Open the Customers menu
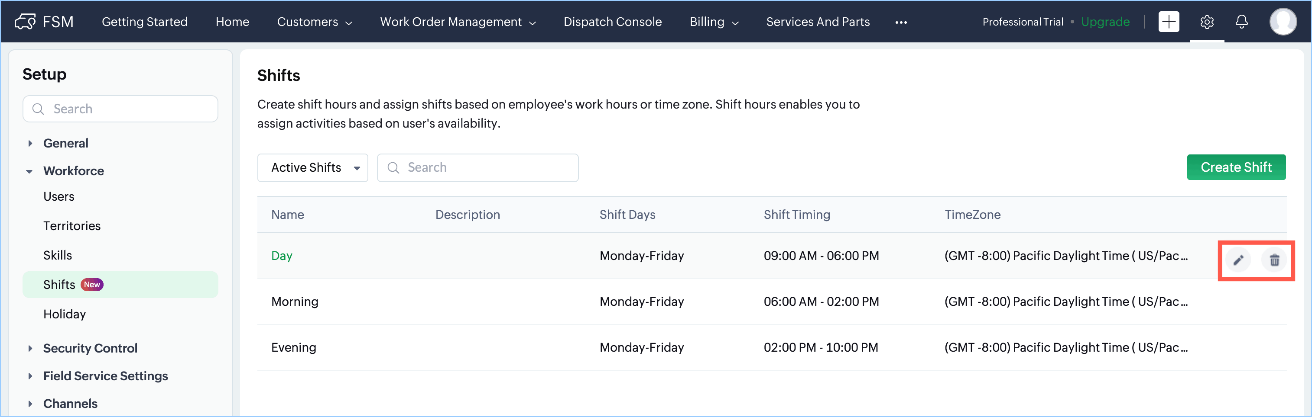The height and width of the screenshot is (417, 1312). [x=314, y=22]
